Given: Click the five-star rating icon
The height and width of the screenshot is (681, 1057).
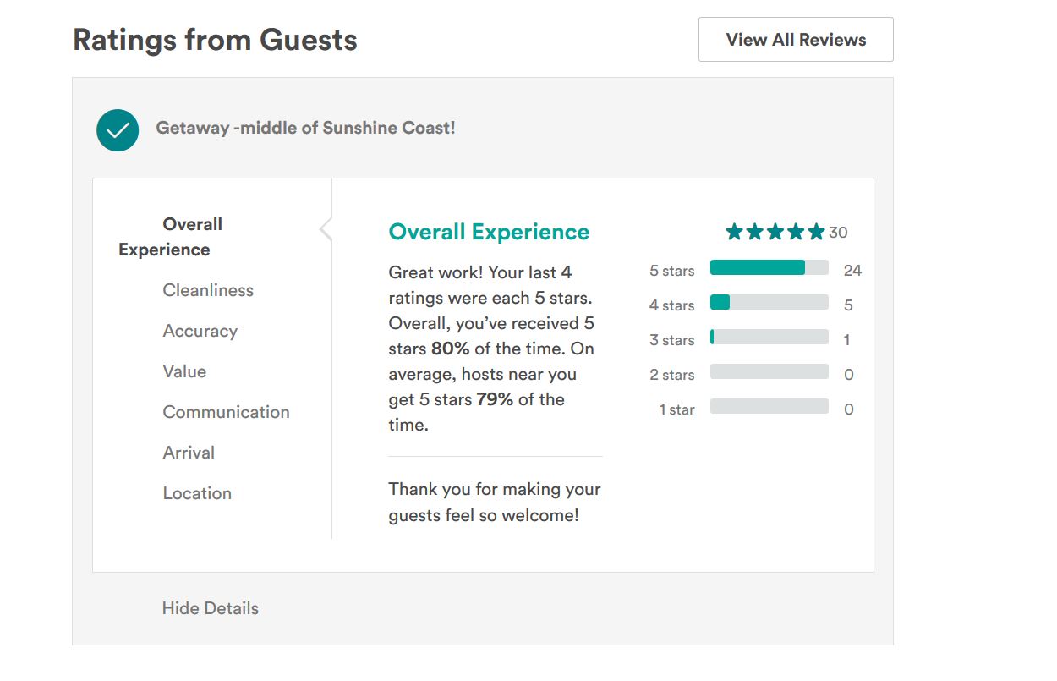Looking at the screenshot, I should [775, 232].
